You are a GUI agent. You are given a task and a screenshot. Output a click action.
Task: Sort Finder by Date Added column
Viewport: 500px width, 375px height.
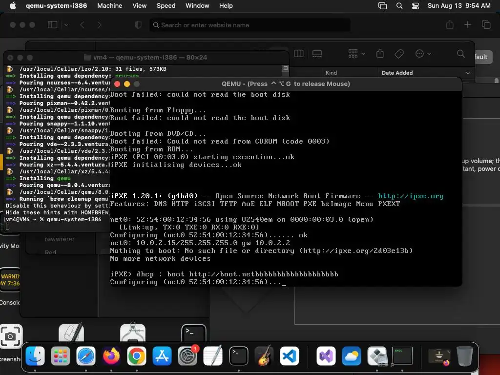click(397, 73)
